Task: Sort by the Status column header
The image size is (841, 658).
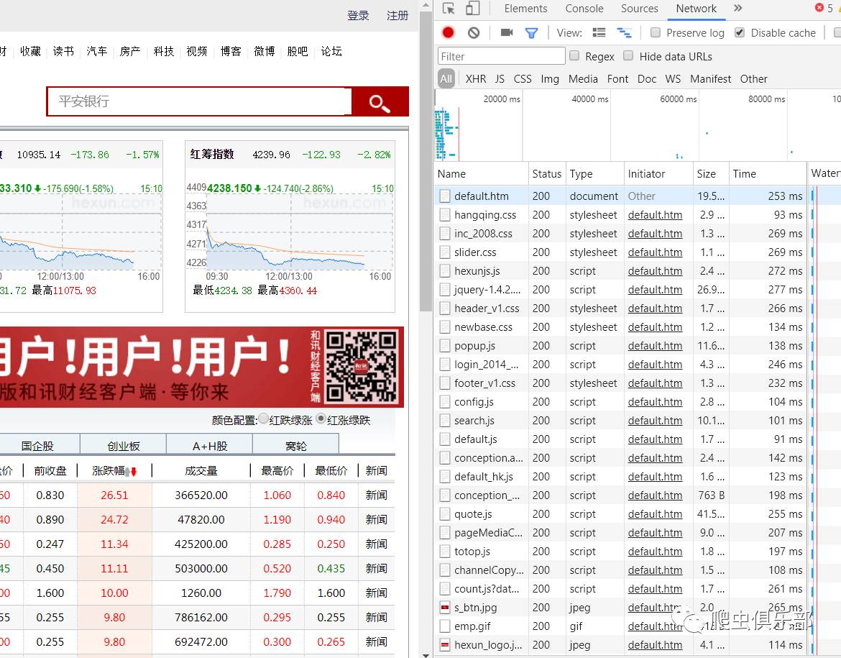Action: pos(546,174)
